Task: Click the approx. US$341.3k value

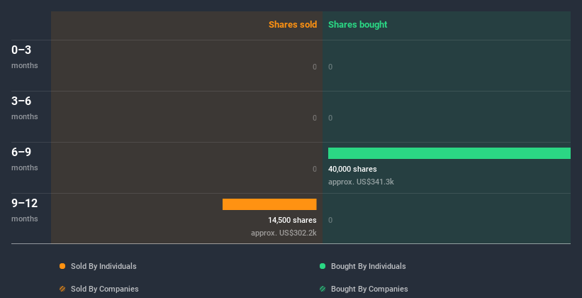Action: pos(361,182)
